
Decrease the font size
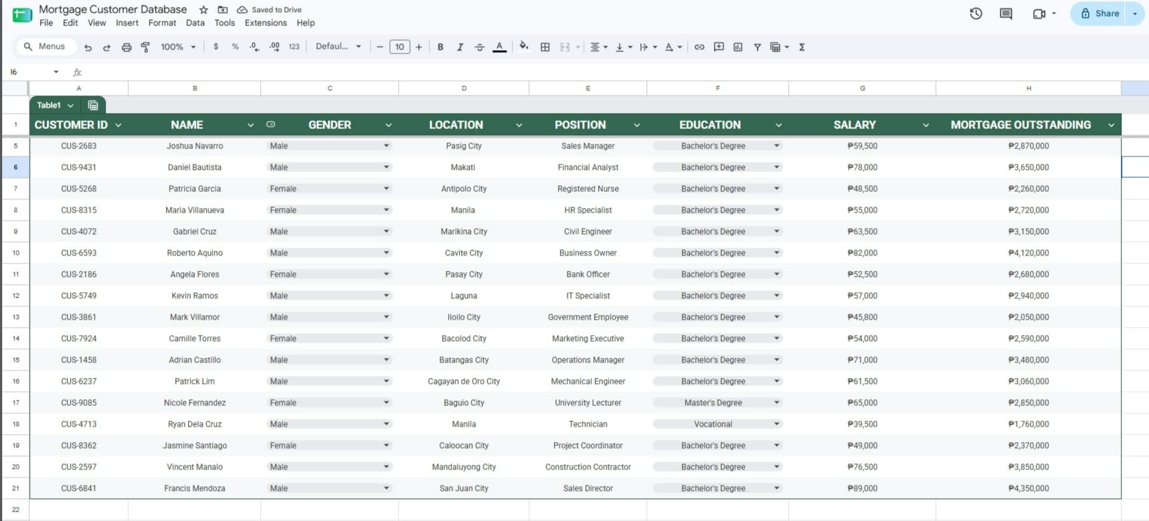pyautogui.click(x=380, y=47)
